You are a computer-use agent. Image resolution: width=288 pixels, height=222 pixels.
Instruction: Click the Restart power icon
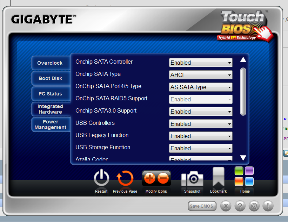pos(101,178)
